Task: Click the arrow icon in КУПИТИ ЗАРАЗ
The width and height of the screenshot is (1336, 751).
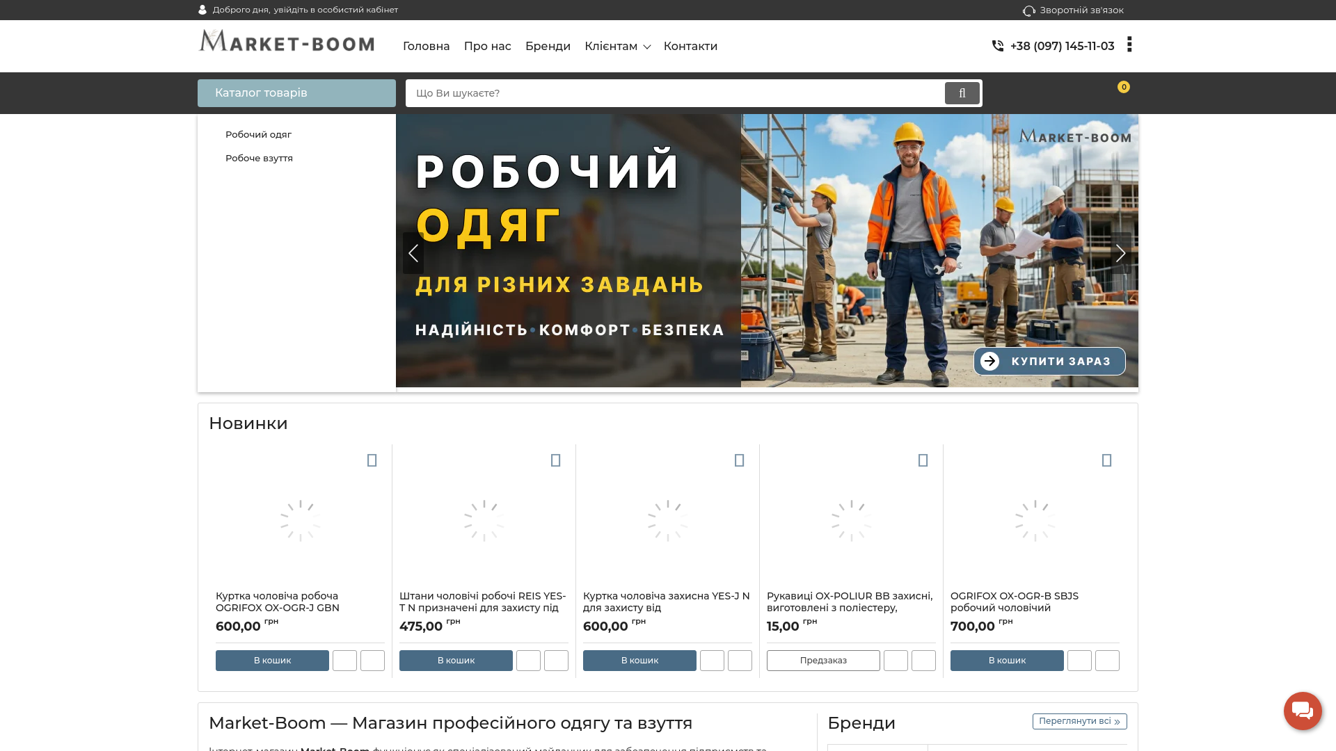Action: [x=989, y=361]
